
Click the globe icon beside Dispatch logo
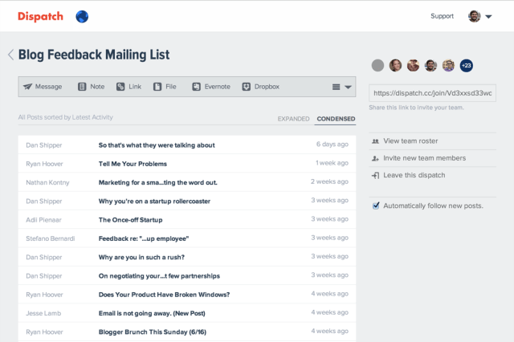[x=82, y=16]
